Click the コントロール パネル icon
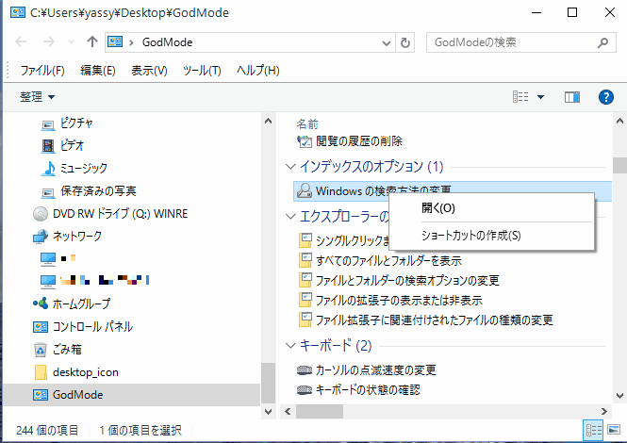The height and width of the screenshot is (443, 627). (41, 327)
